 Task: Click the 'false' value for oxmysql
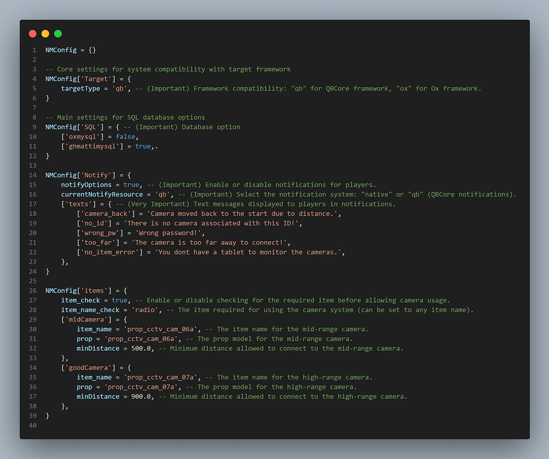point(125,136)
